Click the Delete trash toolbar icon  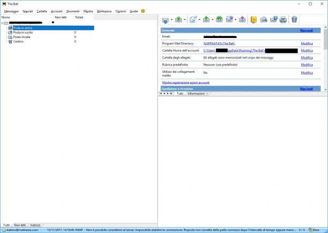pyautogui.click(x=294, y=20)
